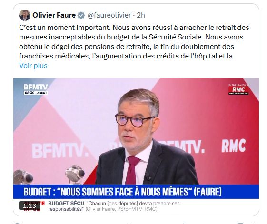The height and width of the screenshot is (224, 267).
Task: Click the 1:23 video duration badge
Action: pyautogui.click(x=30, y=206)
